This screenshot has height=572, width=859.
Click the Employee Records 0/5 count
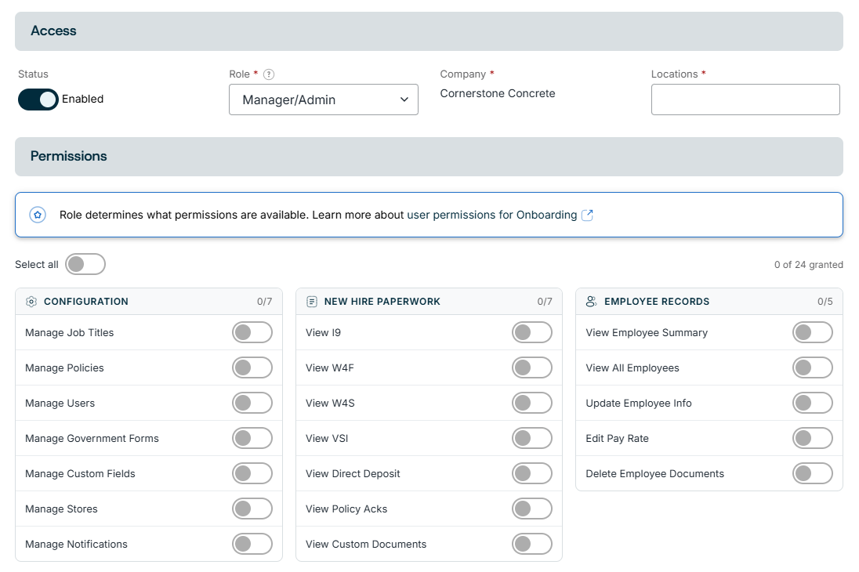(x=825, y=302)
